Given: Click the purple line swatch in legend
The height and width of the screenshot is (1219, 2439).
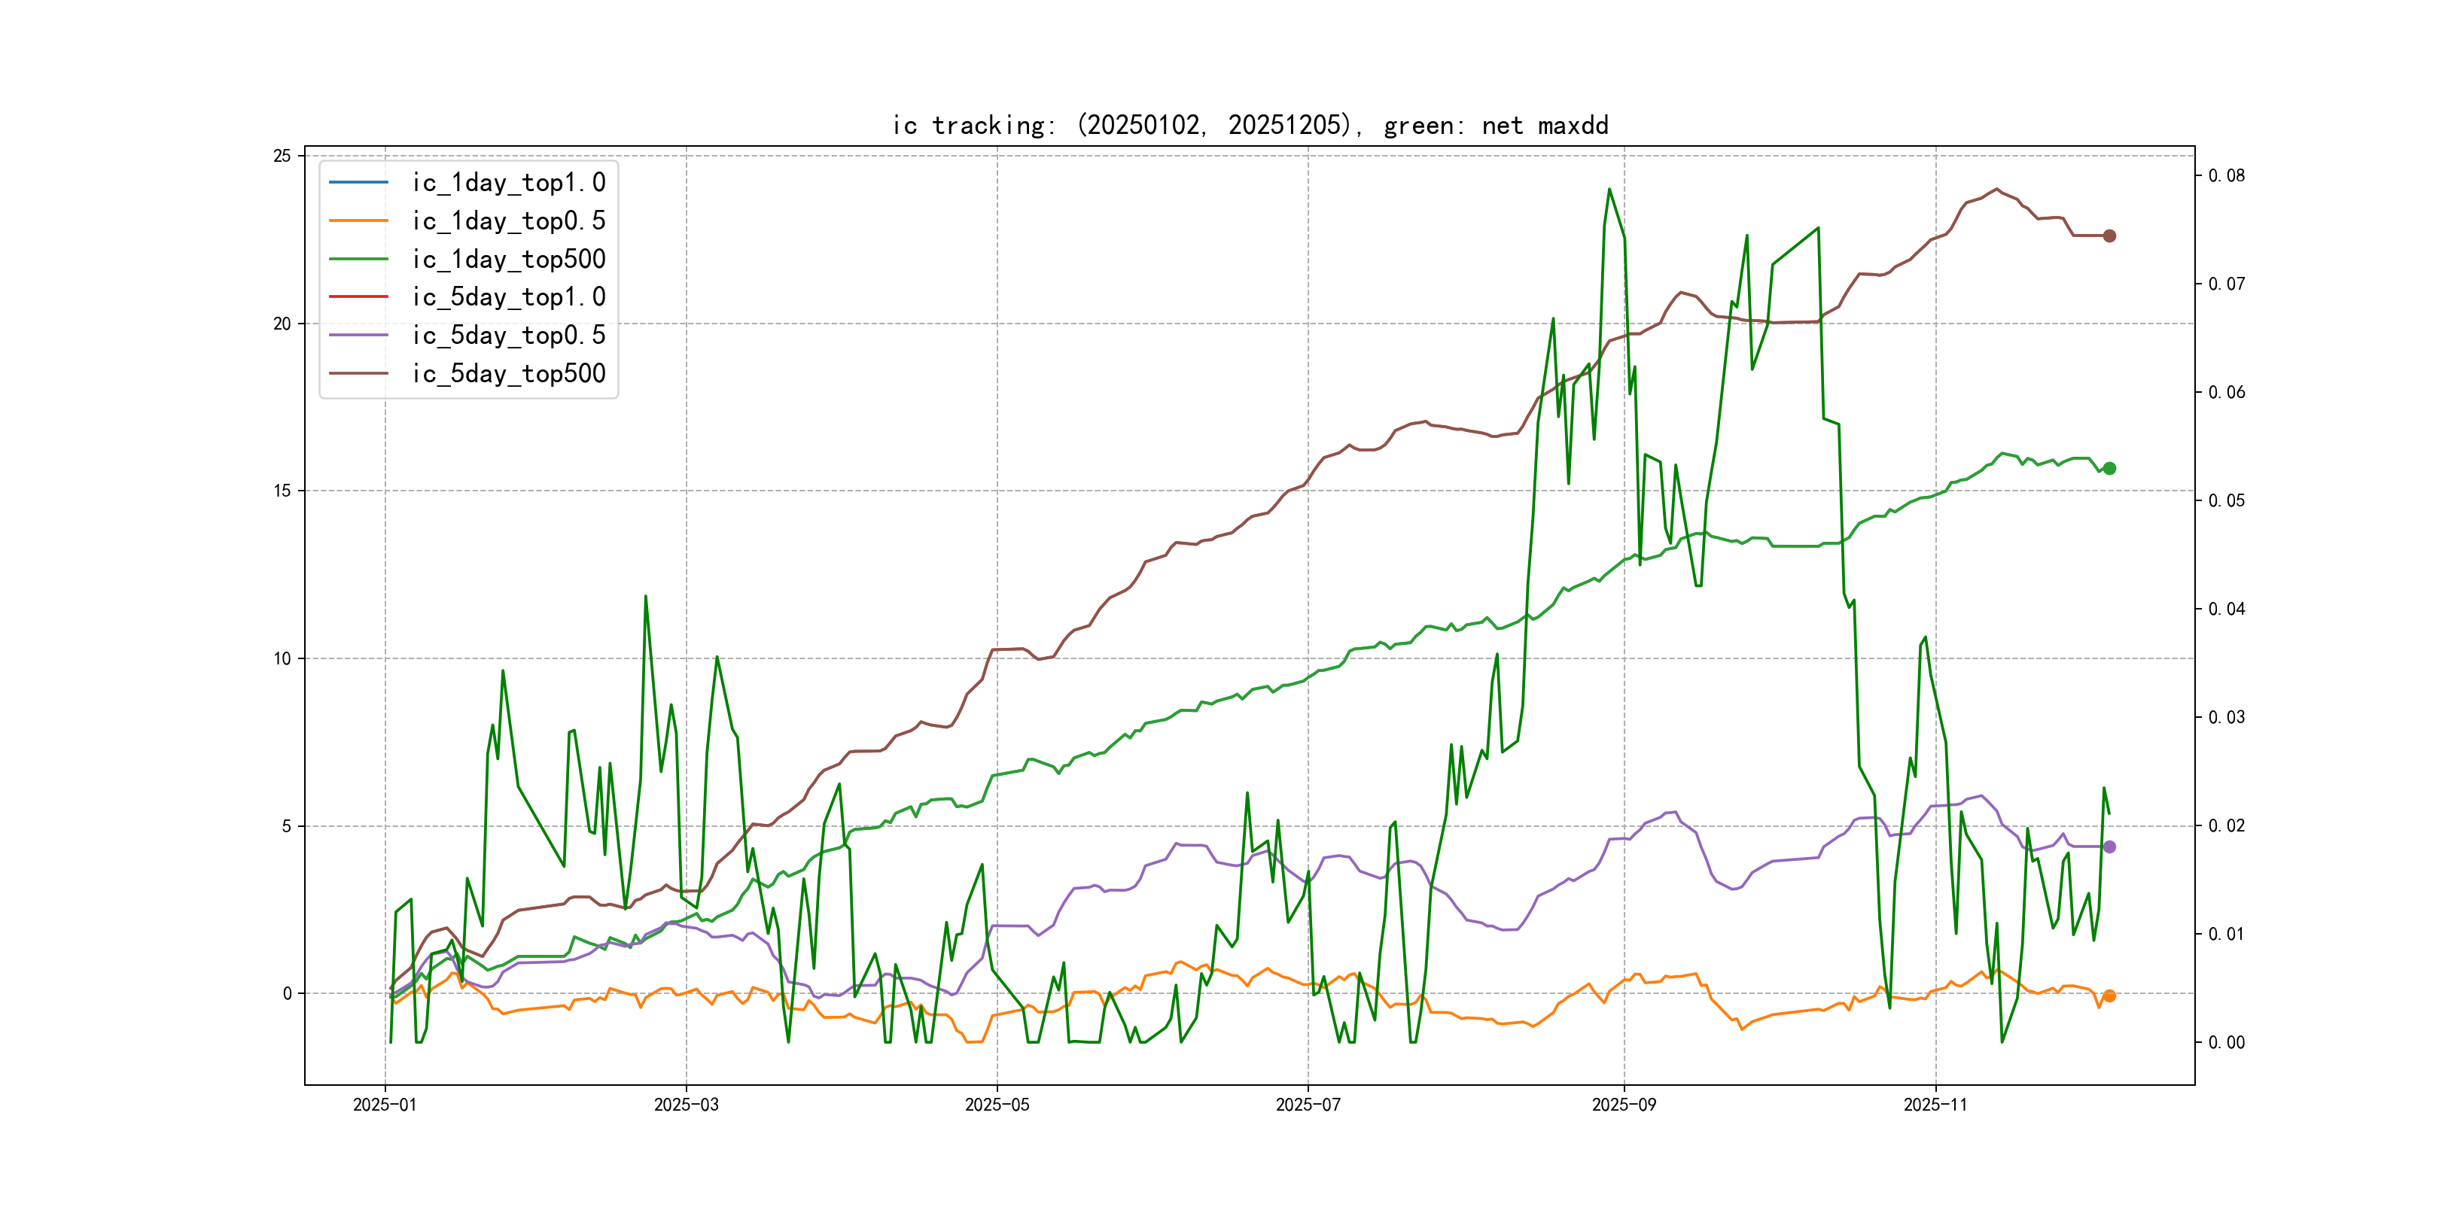Looking at the screenshot, I should pyautogui.click(x=358, y=335).
